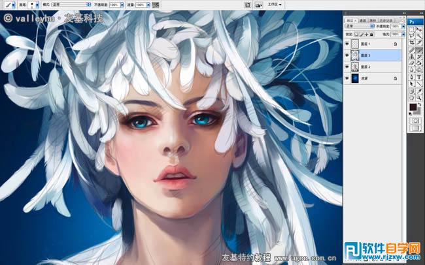This screenshot has width=425, height=265.
Task: Switch to the 通道 channels tab
Action: pos(363,21)
